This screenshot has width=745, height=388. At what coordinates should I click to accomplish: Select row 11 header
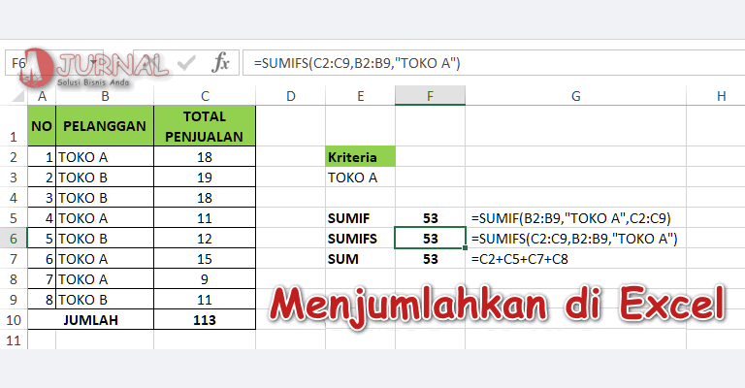click(14, 340)
